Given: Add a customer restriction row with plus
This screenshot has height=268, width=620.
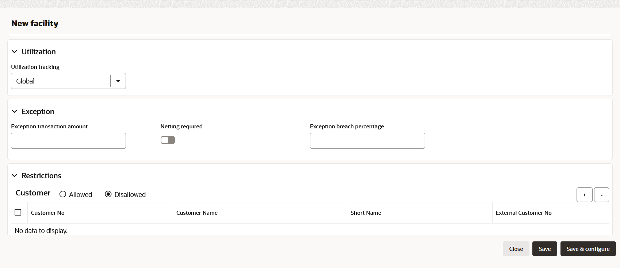Looking at the screenshot, I should 585,195.
